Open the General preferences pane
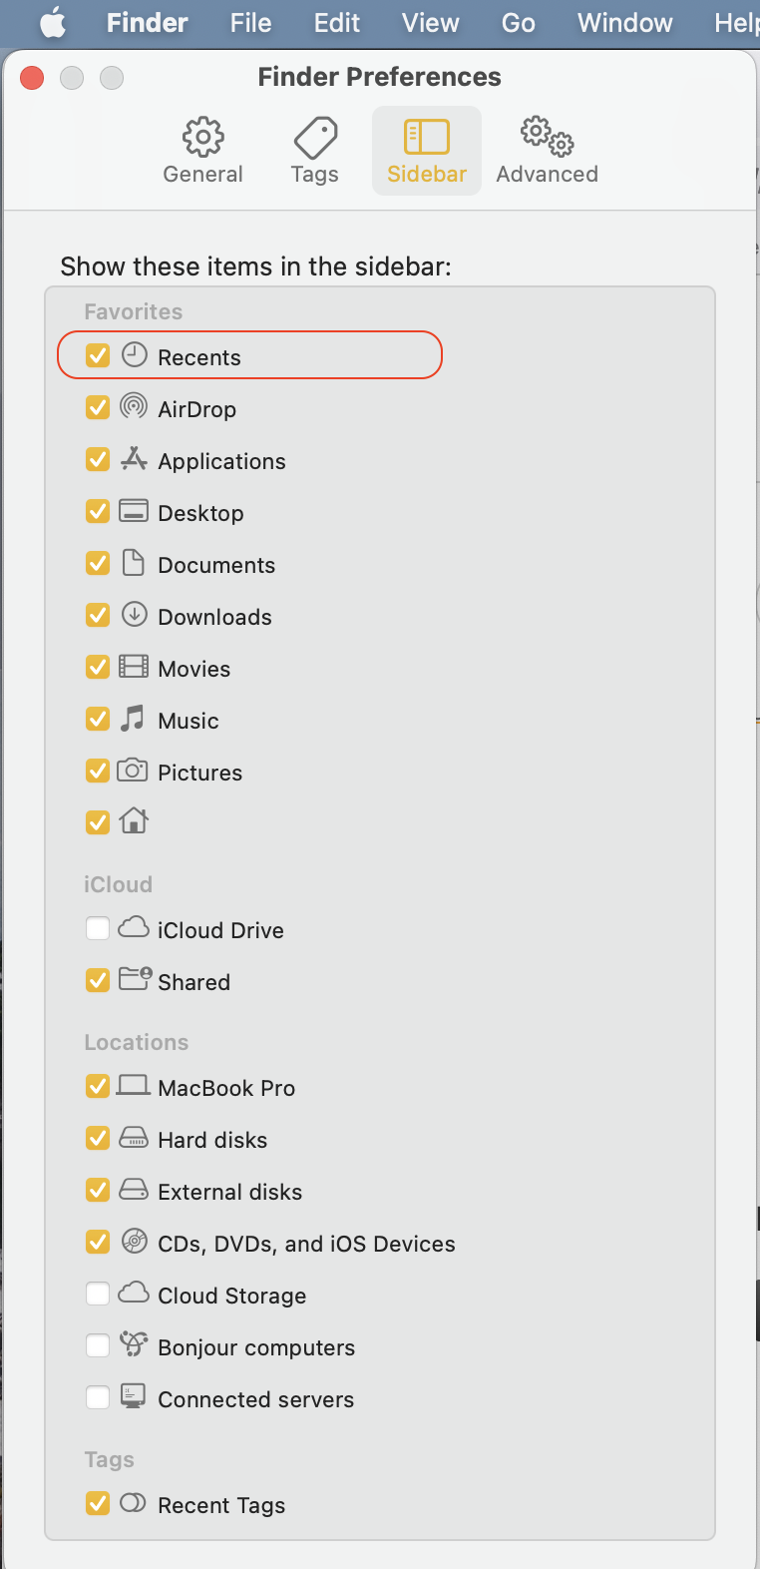 [202, 151]
